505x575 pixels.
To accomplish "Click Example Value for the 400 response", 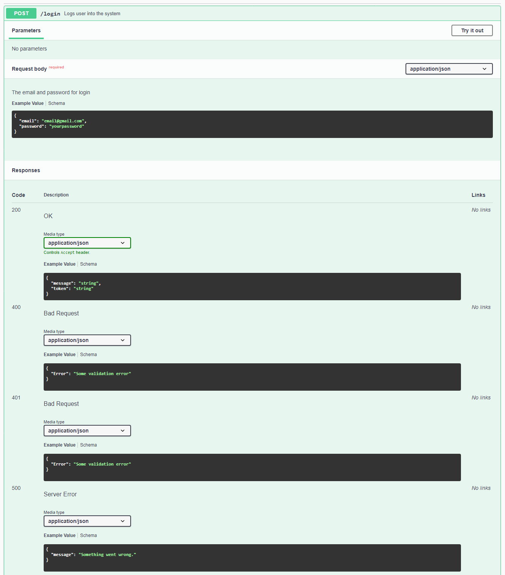I will (59, 354).
